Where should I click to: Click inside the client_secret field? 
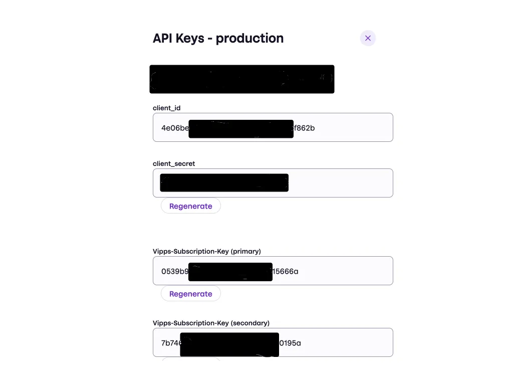pyautogui.click(x=341, y=183)
